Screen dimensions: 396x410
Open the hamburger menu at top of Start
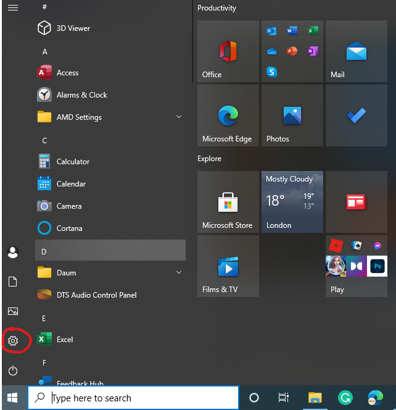coord(13,8)
